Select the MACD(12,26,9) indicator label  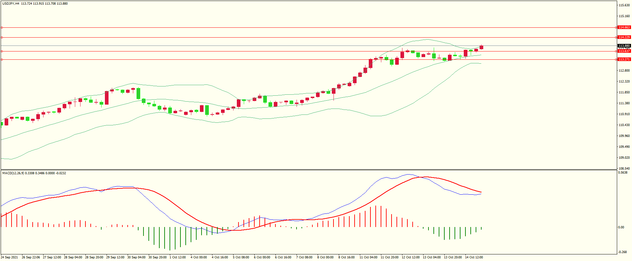coord(13,173)
